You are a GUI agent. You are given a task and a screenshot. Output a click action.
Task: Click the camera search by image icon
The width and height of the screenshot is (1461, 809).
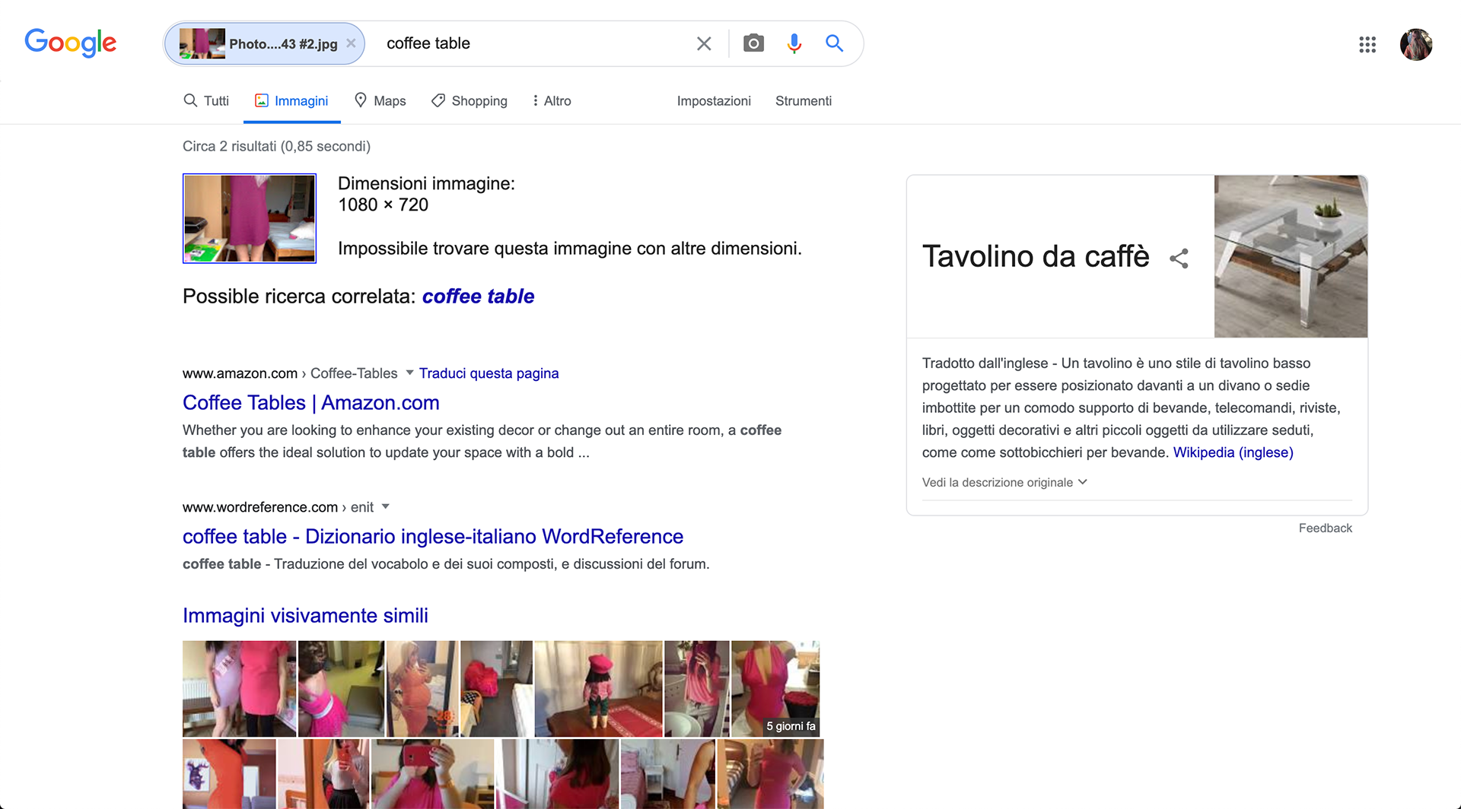tap(753, 43)
